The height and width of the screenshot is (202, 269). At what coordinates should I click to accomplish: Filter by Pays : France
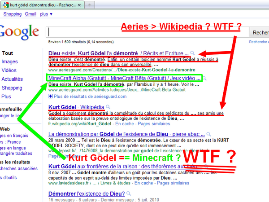10,142
